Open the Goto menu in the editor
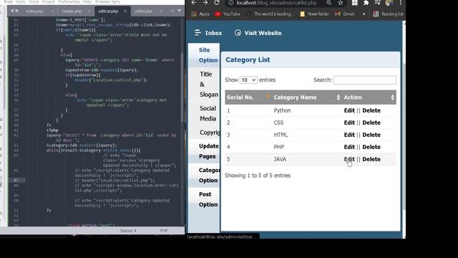 coord(21,1)
